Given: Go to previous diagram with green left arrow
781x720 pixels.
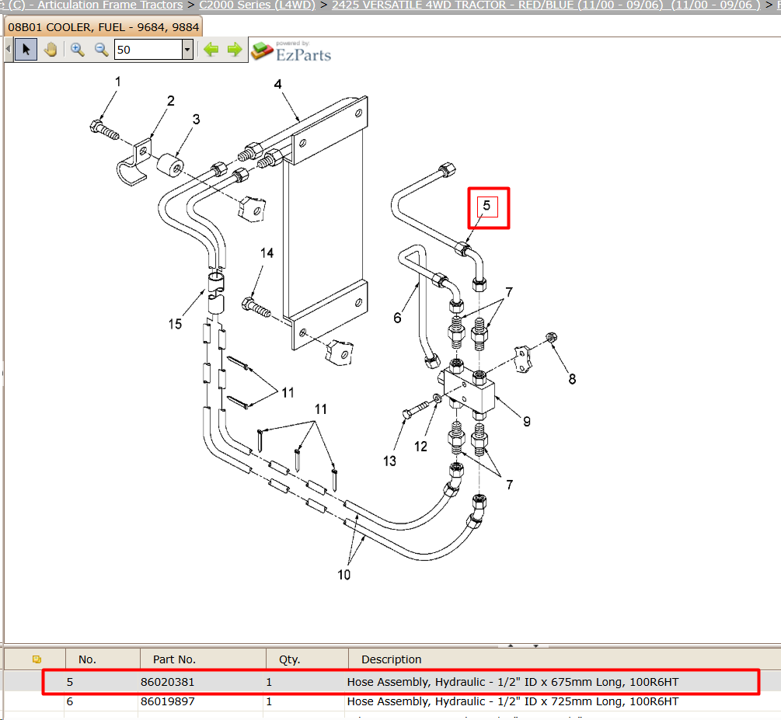Looking at the screenshot, I should (x=211, y=49).
